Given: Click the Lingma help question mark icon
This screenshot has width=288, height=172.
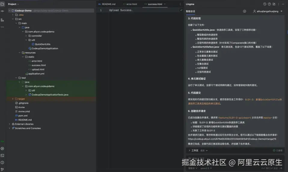Looking at the screenshot, I should click(x=269, y=4).
